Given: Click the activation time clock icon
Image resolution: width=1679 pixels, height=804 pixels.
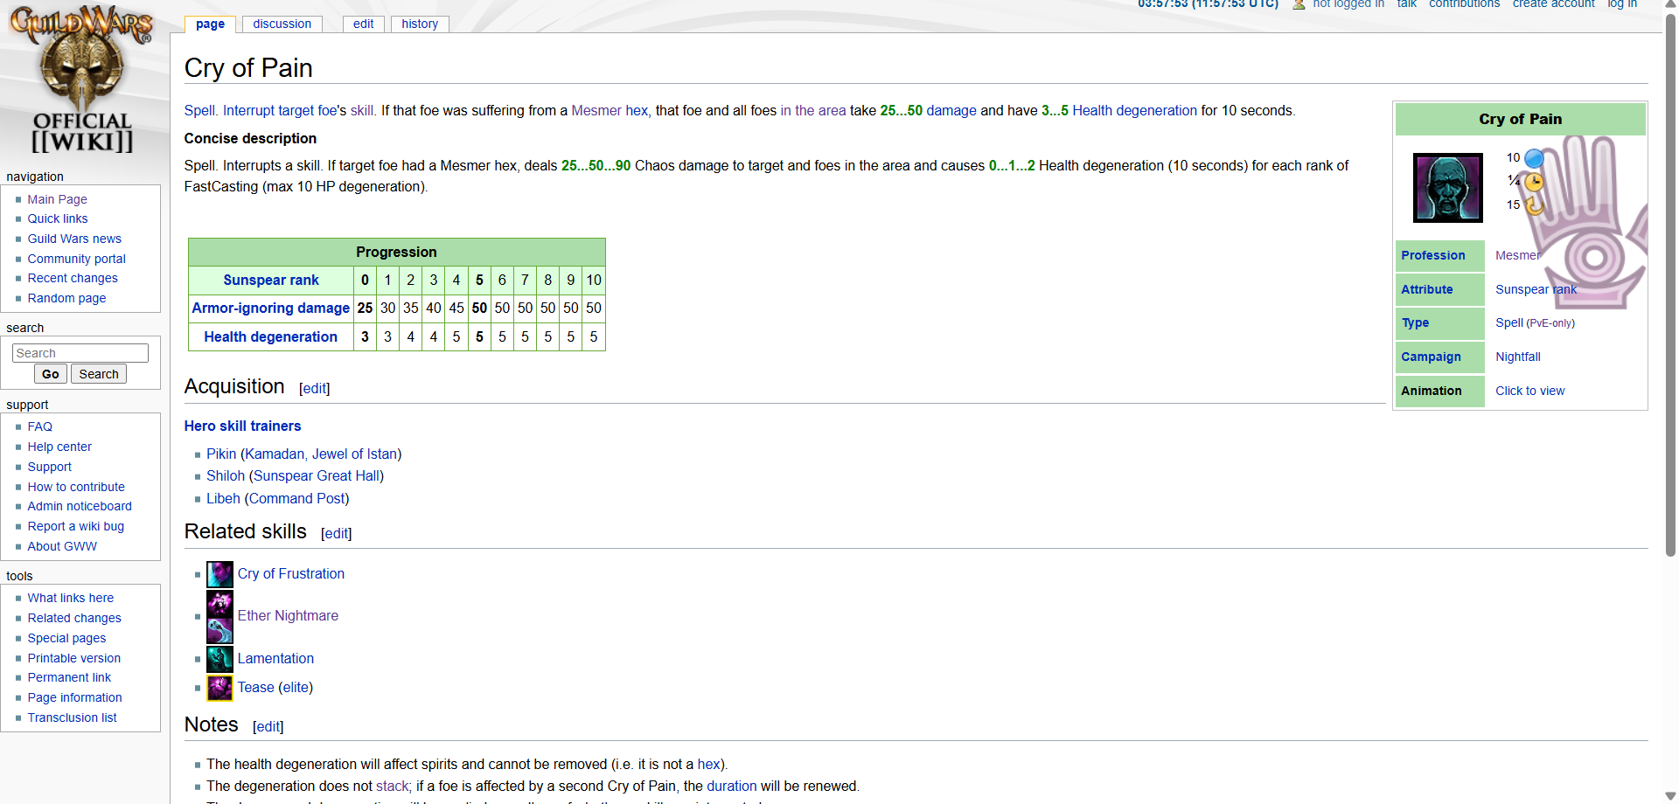Looking at the screenshot, I should [1534, 182].
